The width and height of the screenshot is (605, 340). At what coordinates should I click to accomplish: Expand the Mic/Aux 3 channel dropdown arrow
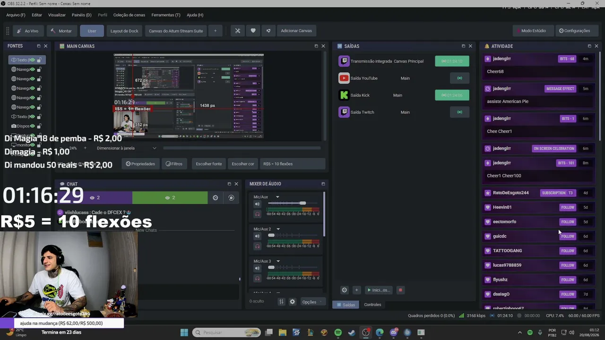(278, 261)
